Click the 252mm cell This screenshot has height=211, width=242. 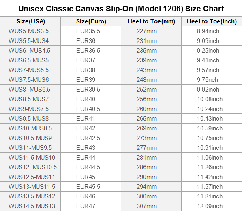(151, 90)
